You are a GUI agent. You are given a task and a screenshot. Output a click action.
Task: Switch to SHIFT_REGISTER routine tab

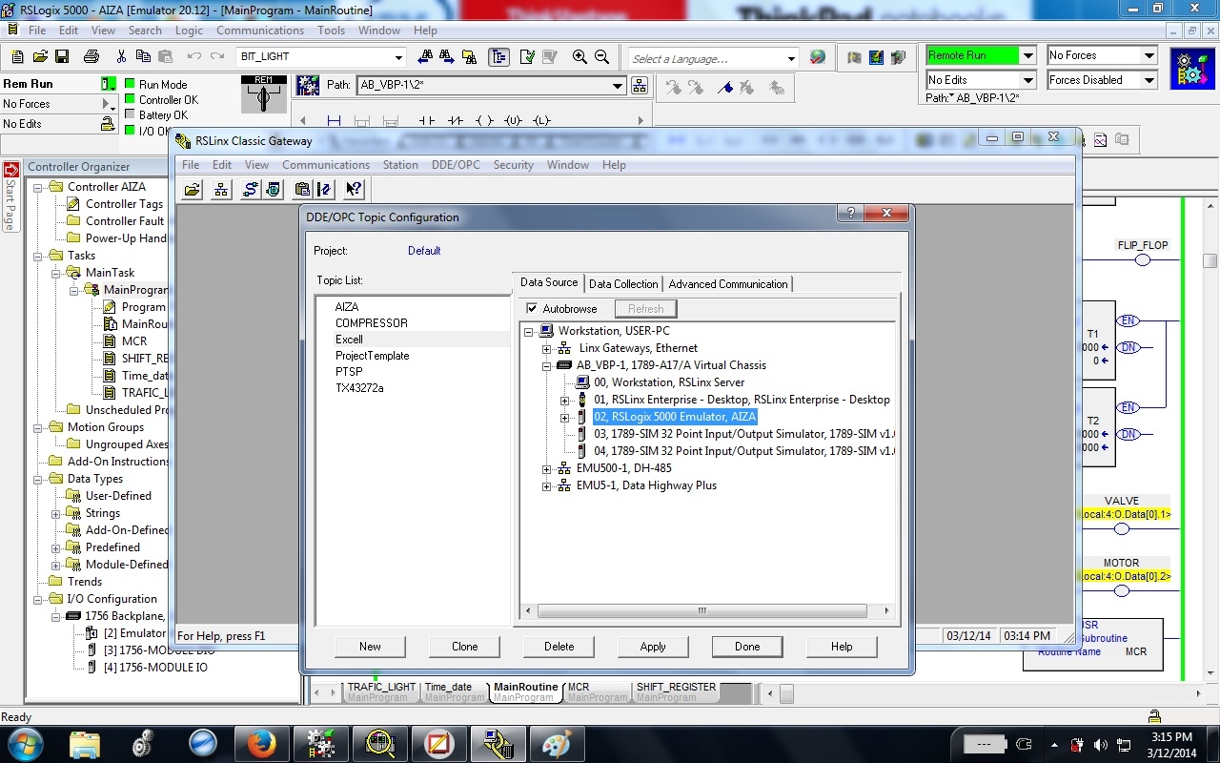676,691
